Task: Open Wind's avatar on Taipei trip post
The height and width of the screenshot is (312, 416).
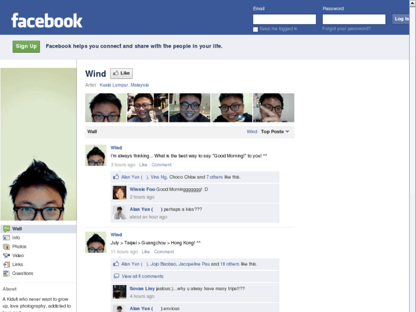Action: coord(96,242)
